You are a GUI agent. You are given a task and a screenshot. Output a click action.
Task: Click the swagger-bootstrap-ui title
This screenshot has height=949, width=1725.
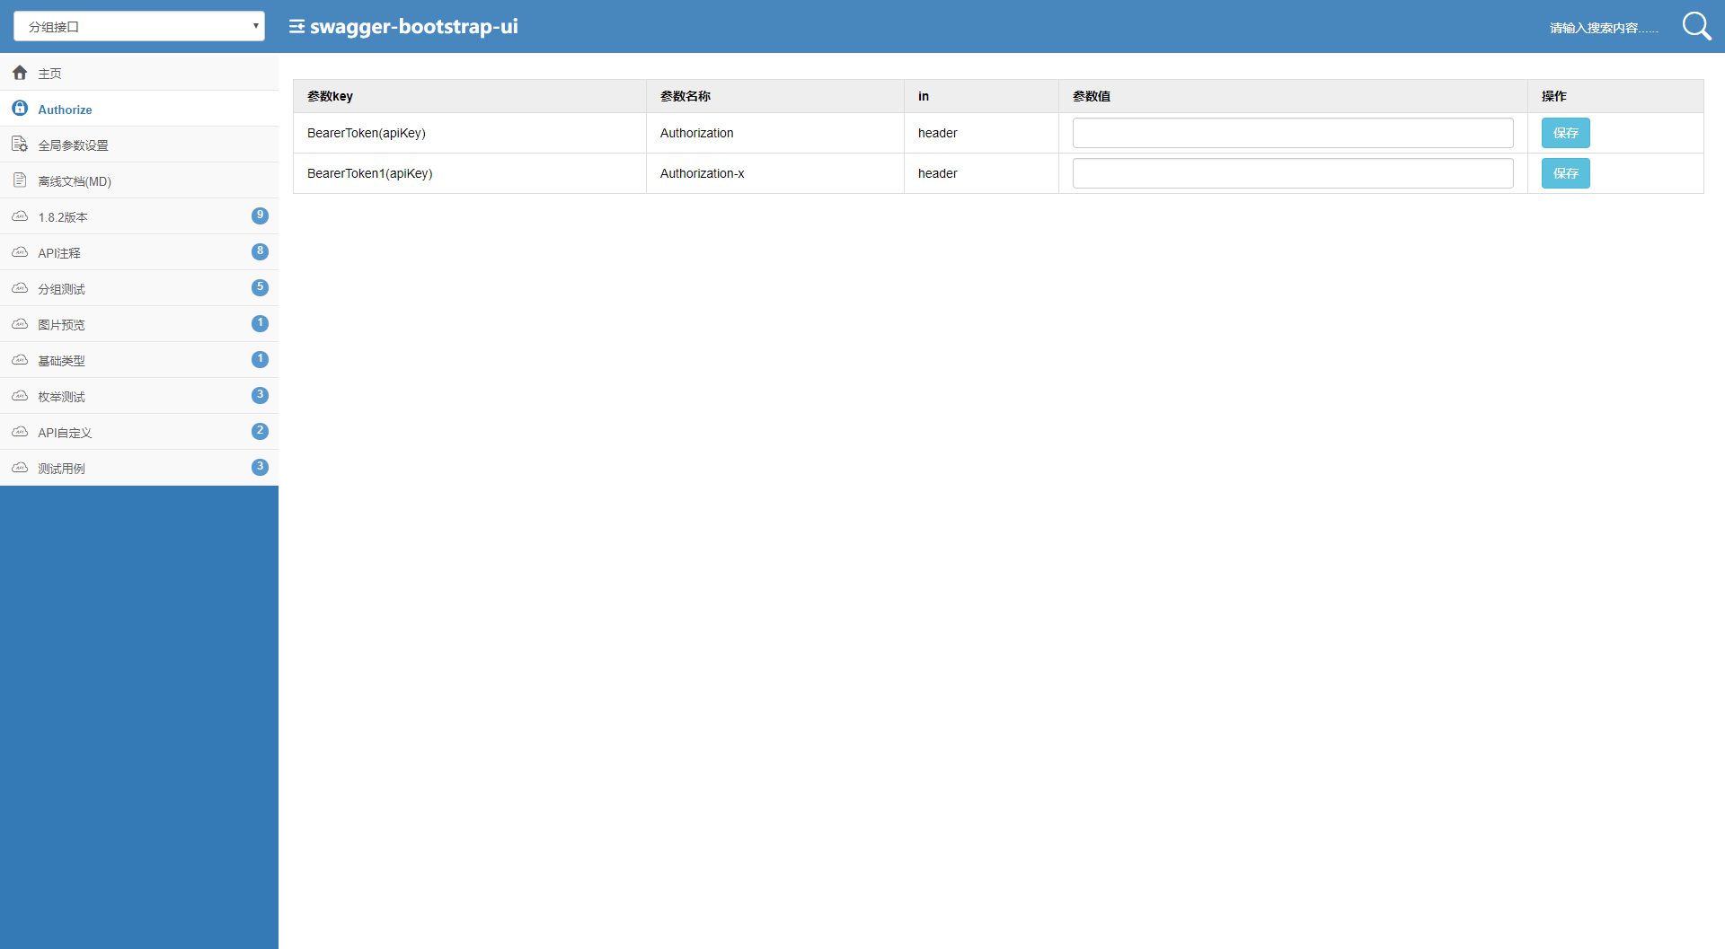click(413, 26)
